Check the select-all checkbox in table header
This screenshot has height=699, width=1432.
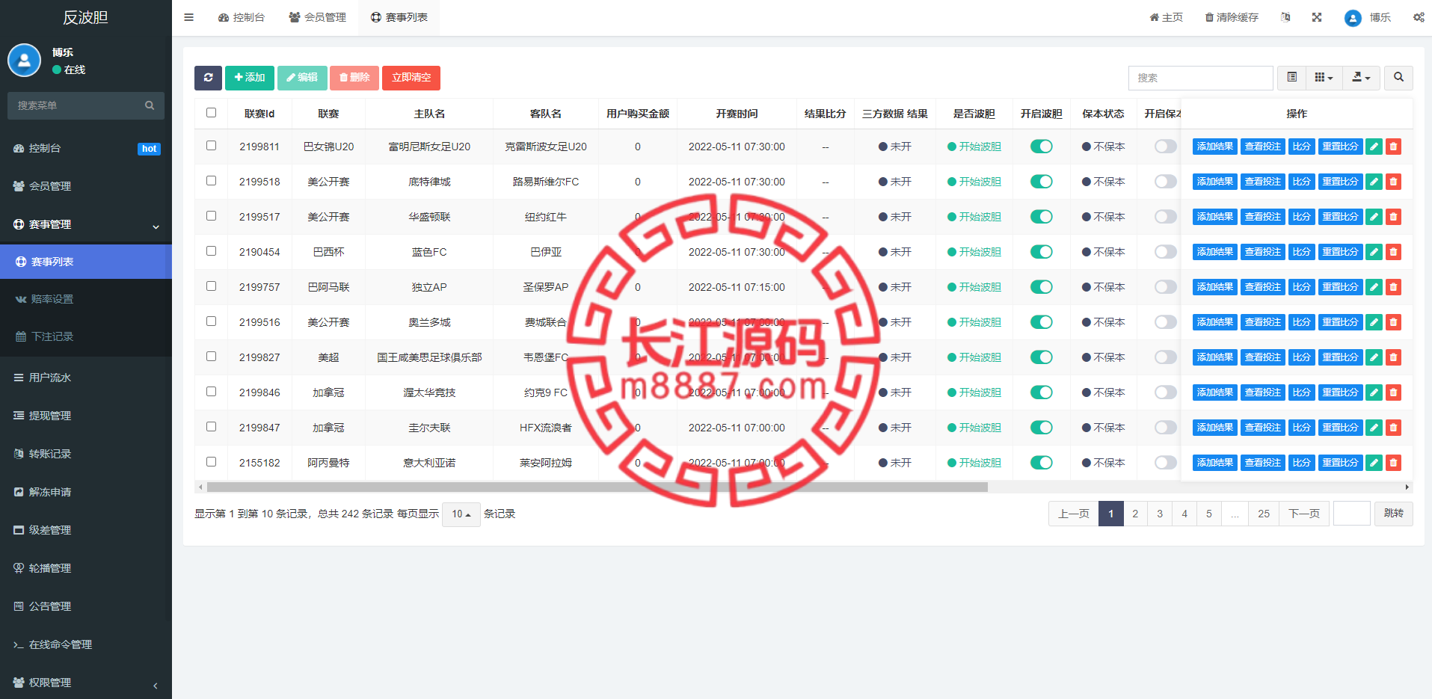[x=211, y=113]
